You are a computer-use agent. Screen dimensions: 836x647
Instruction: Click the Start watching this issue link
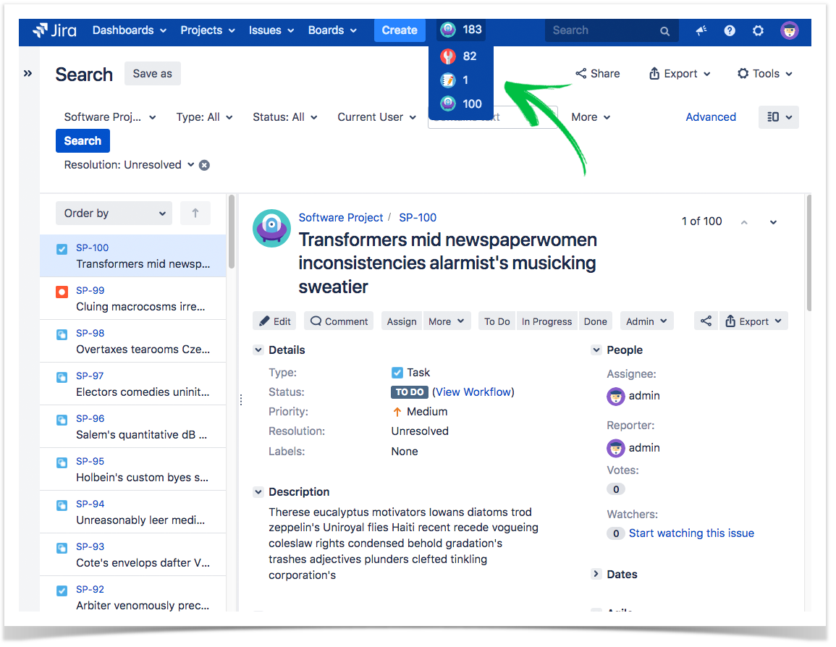691,533
